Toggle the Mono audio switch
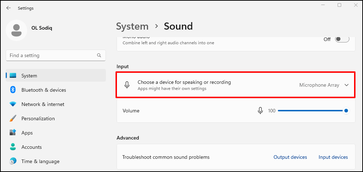Screen dimensions: 363x172 (342, 39)
